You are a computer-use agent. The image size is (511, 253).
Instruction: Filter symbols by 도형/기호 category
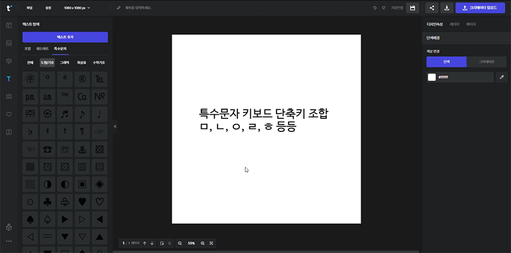47,63
